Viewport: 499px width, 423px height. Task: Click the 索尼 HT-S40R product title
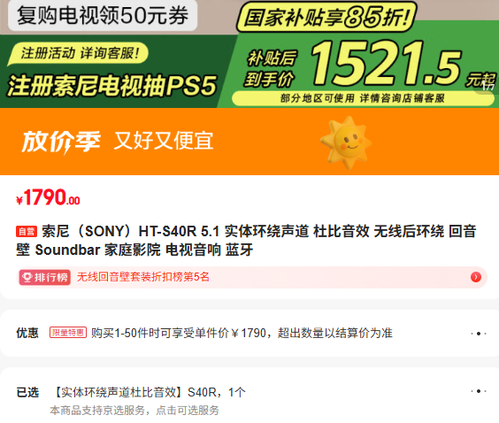point(246,241)
